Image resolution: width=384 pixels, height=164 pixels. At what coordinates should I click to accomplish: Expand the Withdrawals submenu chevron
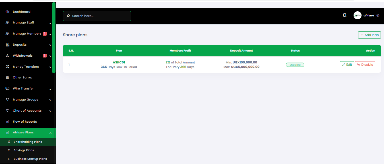50,56
